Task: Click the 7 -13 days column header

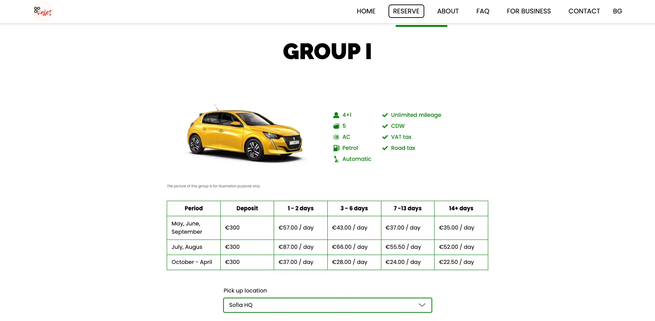Action: [407, 208]
